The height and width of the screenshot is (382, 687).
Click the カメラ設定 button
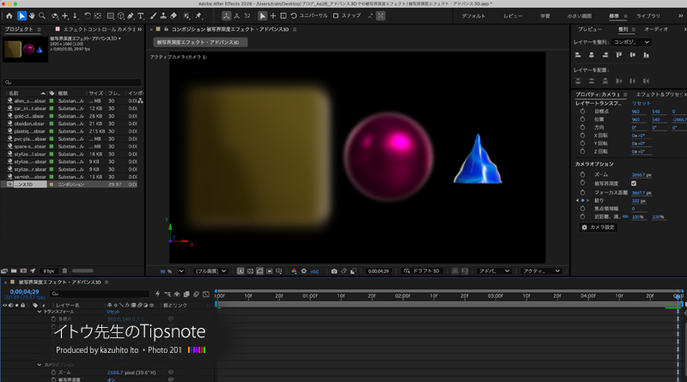(x=598, y=227)
